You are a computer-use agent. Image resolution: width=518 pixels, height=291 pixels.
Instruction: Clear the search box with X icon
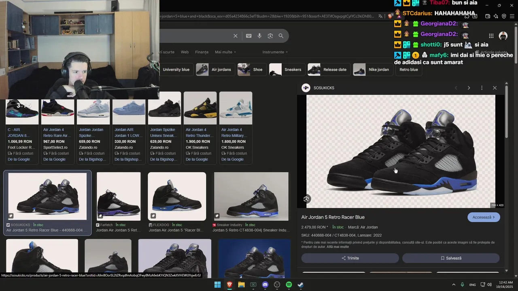pyautogui.click(x=236, y=36)
